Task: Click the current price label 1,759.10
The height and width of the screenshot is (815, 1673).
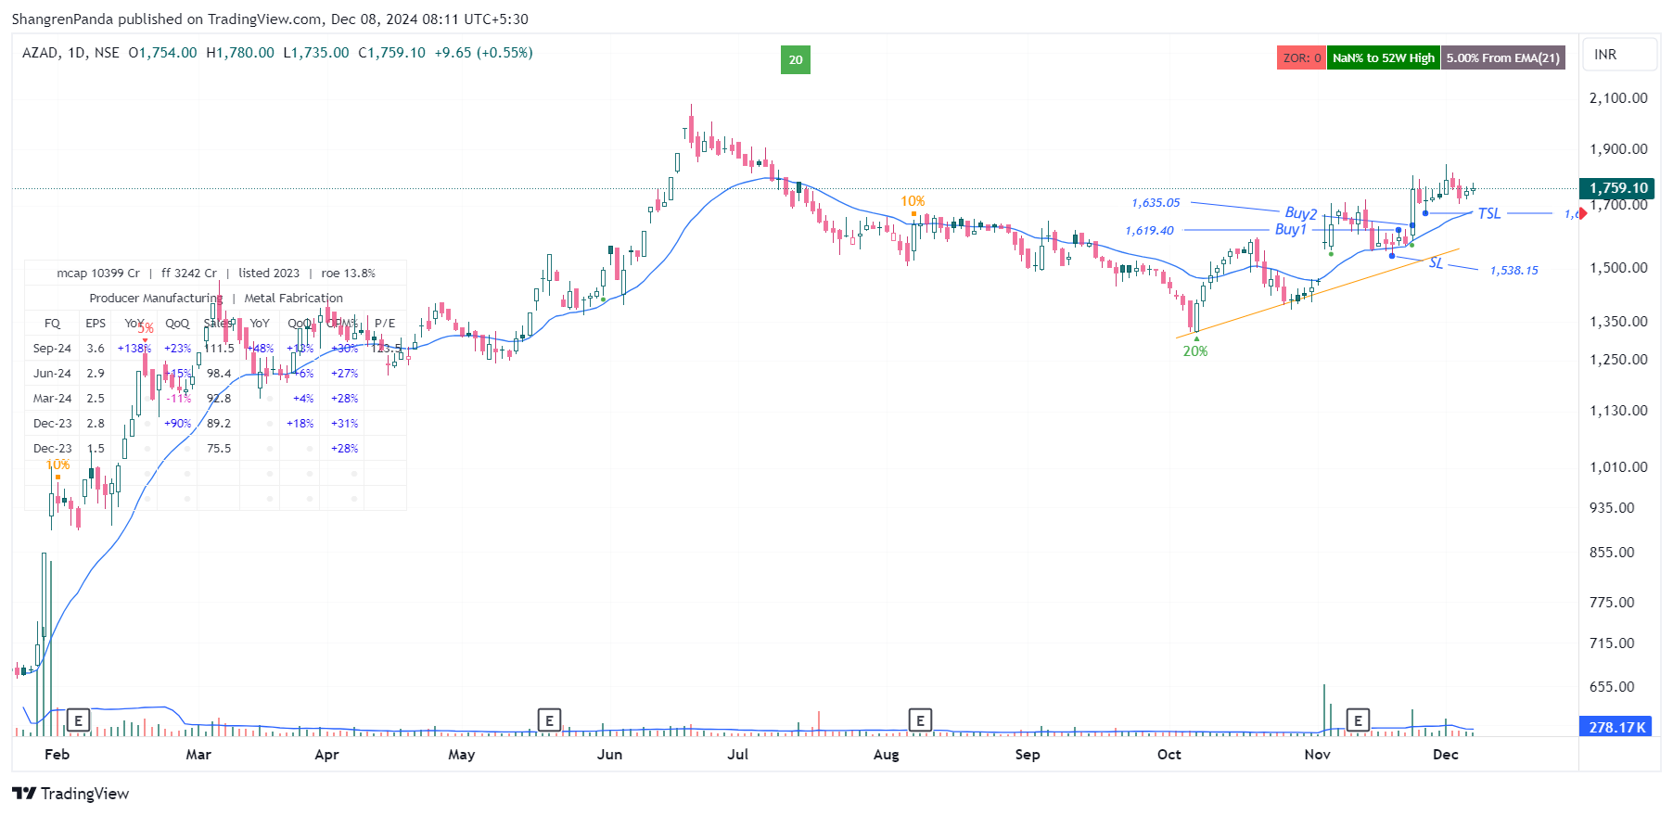Action: pos(1618,188)
